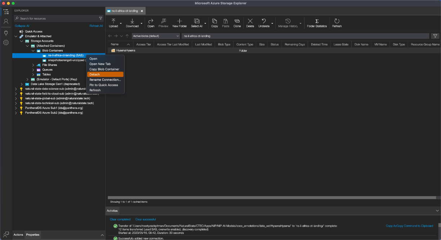Click the Connect plug icon

(x=6, y=33)
